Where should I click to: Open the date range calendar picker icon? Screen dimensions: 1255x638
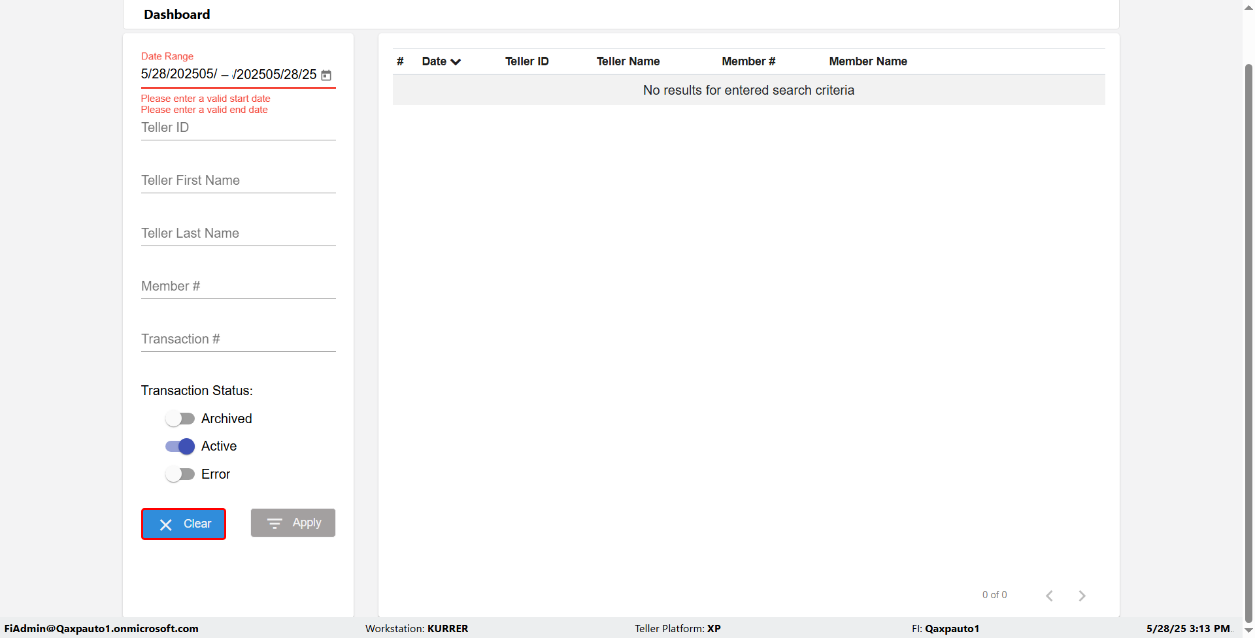[326, 75]
